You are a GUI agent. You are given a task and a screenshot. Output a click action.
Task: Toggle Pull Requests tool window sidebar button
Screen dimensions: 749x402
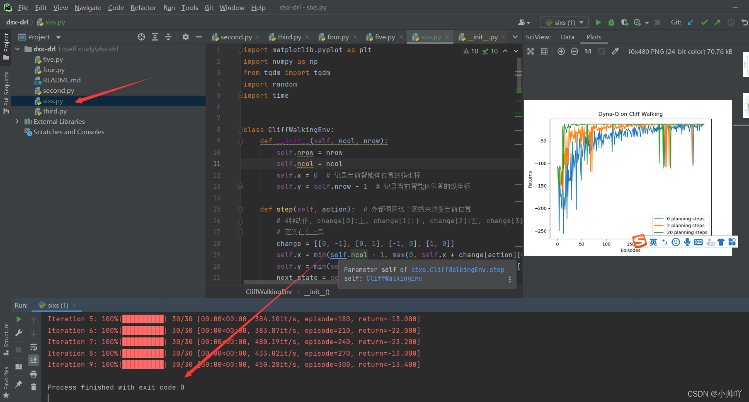coord(6,93)
